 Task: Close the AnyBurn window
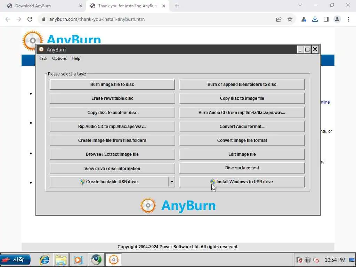click(315, 49)
